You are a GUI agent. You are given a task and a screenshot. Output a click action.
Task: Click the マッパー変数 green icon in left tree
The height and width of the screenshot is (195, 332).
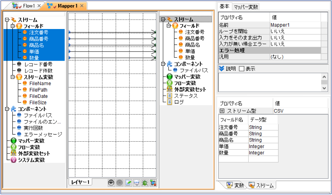tap(14, 141)
